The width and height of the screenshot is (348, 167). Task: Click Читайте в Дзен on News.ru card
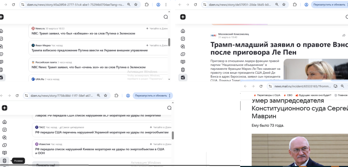157,29
